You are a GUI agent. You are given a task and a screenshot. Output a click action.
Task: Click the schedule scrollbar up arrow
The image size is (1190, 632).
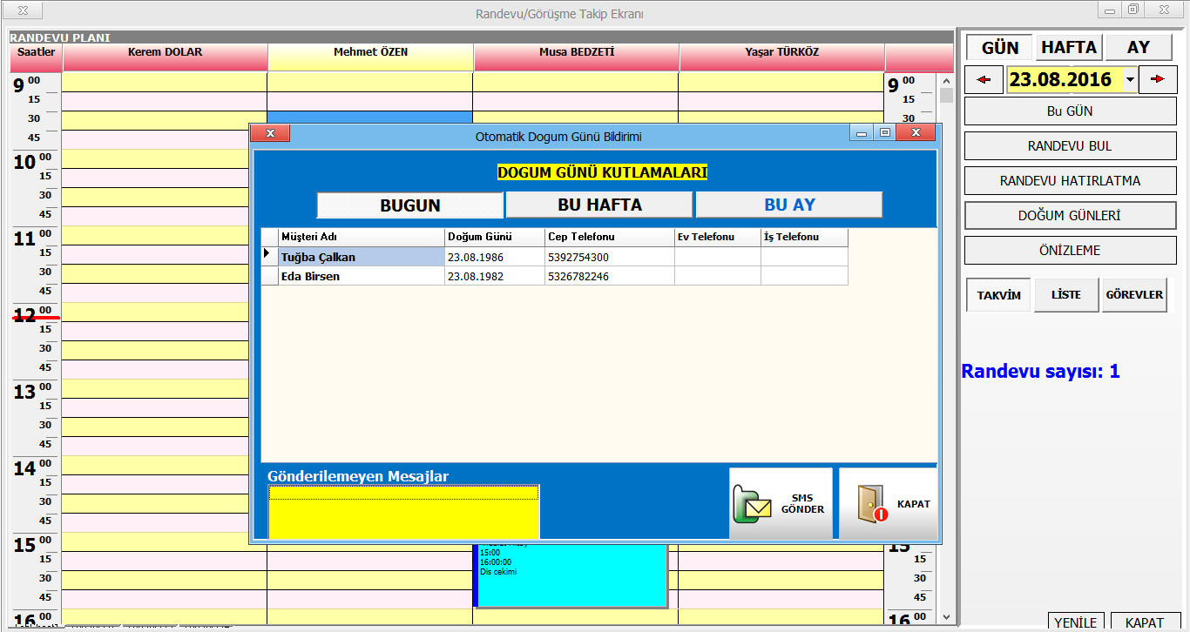coord(947,80)
